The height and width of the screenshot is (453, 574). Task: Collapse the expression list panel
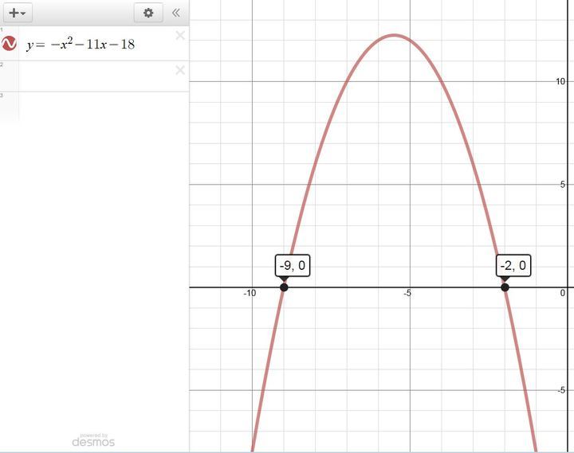pos(175,13)
